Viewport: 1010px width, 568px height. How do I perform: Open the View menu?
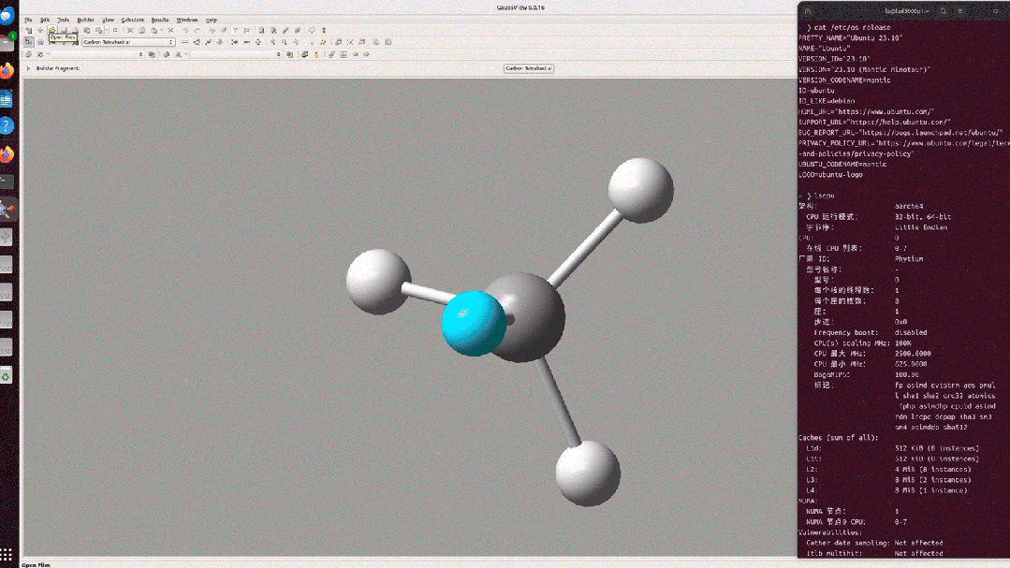tap(109, 20)
